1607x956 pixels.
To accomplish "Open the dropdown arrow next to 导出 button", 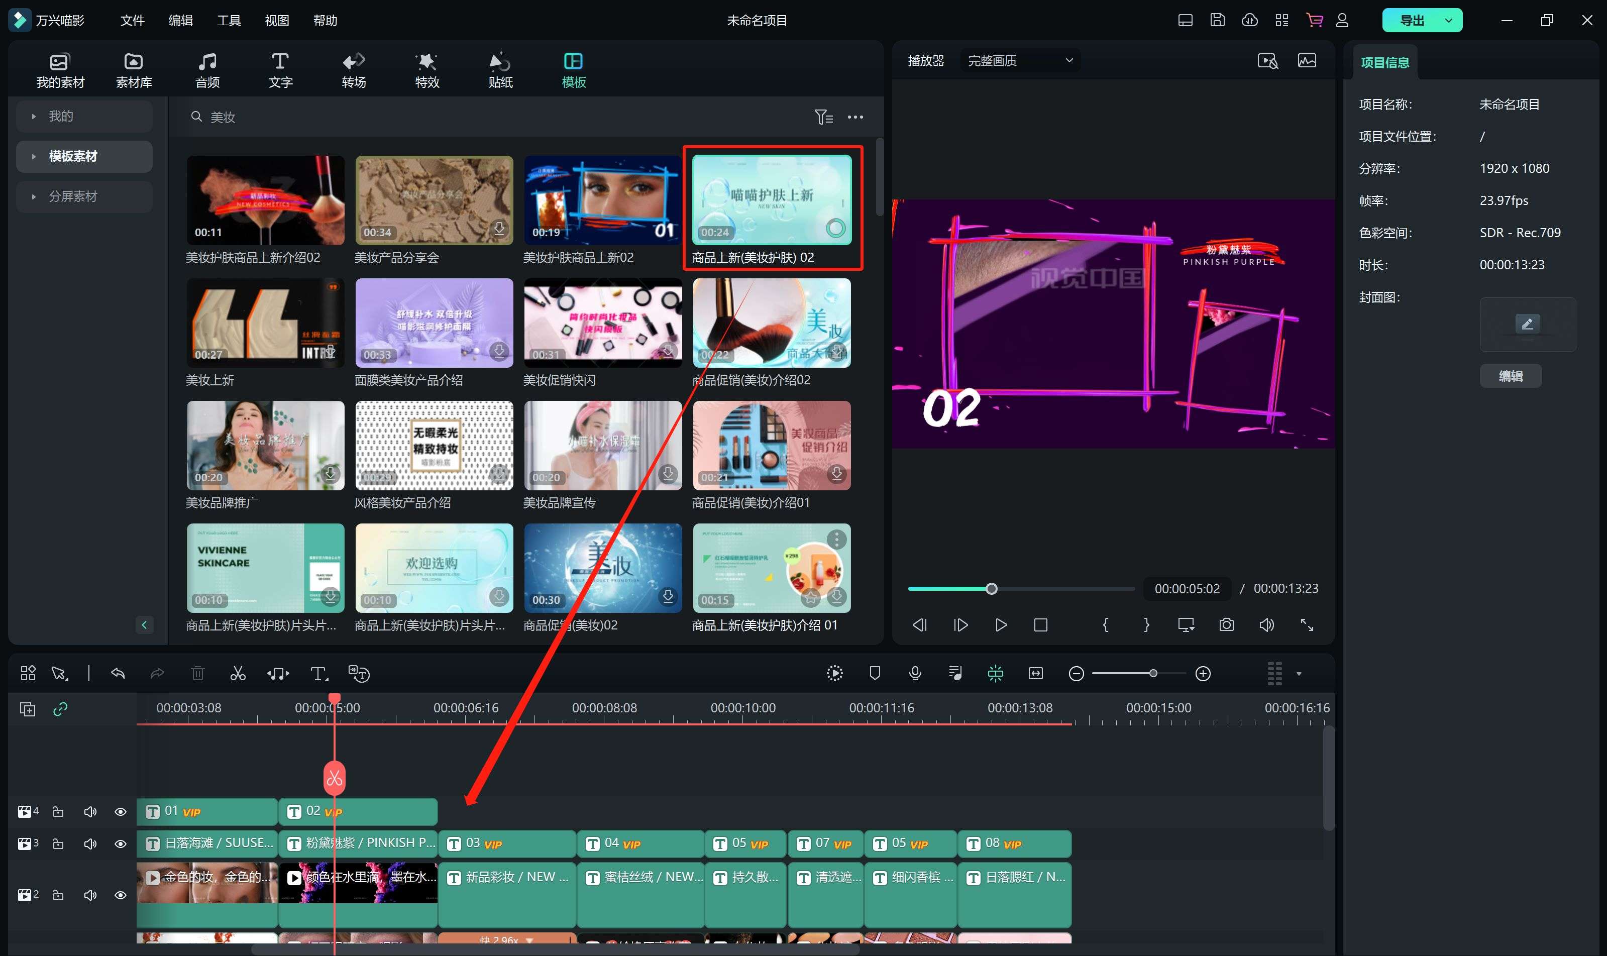I will click(1449, 21).
